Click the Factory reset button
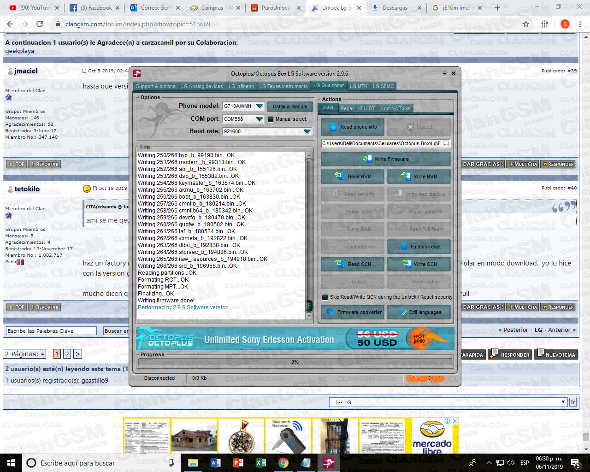590x472 pixels. point(419,247)
